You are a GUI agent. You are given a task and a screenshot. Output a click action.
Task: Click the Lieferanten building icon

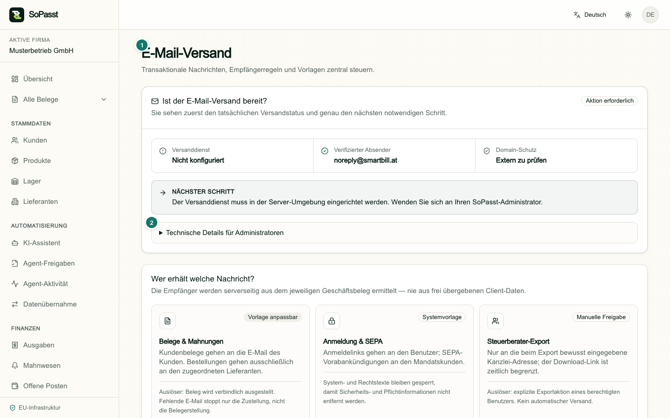point(15,202)
